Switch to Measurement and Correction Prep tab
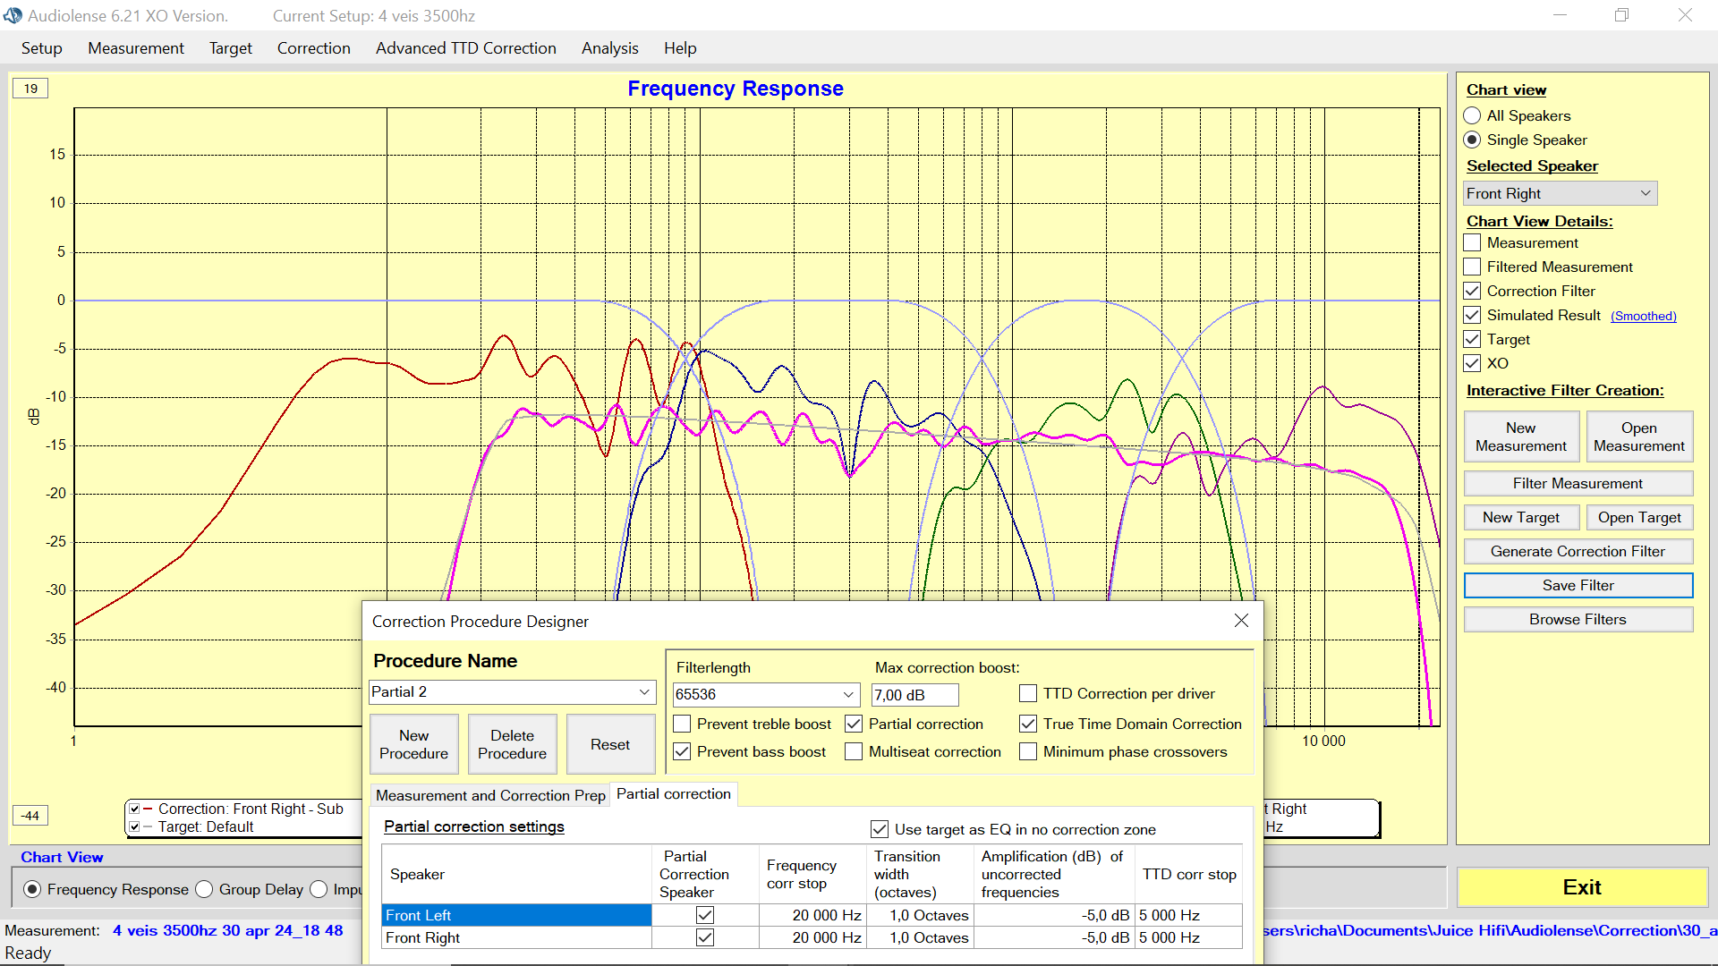Screen dimensions: 1718x966 [x=489, y=795]
